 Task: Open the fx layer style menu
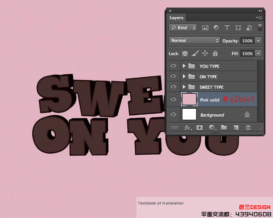[x=187, y=127]
